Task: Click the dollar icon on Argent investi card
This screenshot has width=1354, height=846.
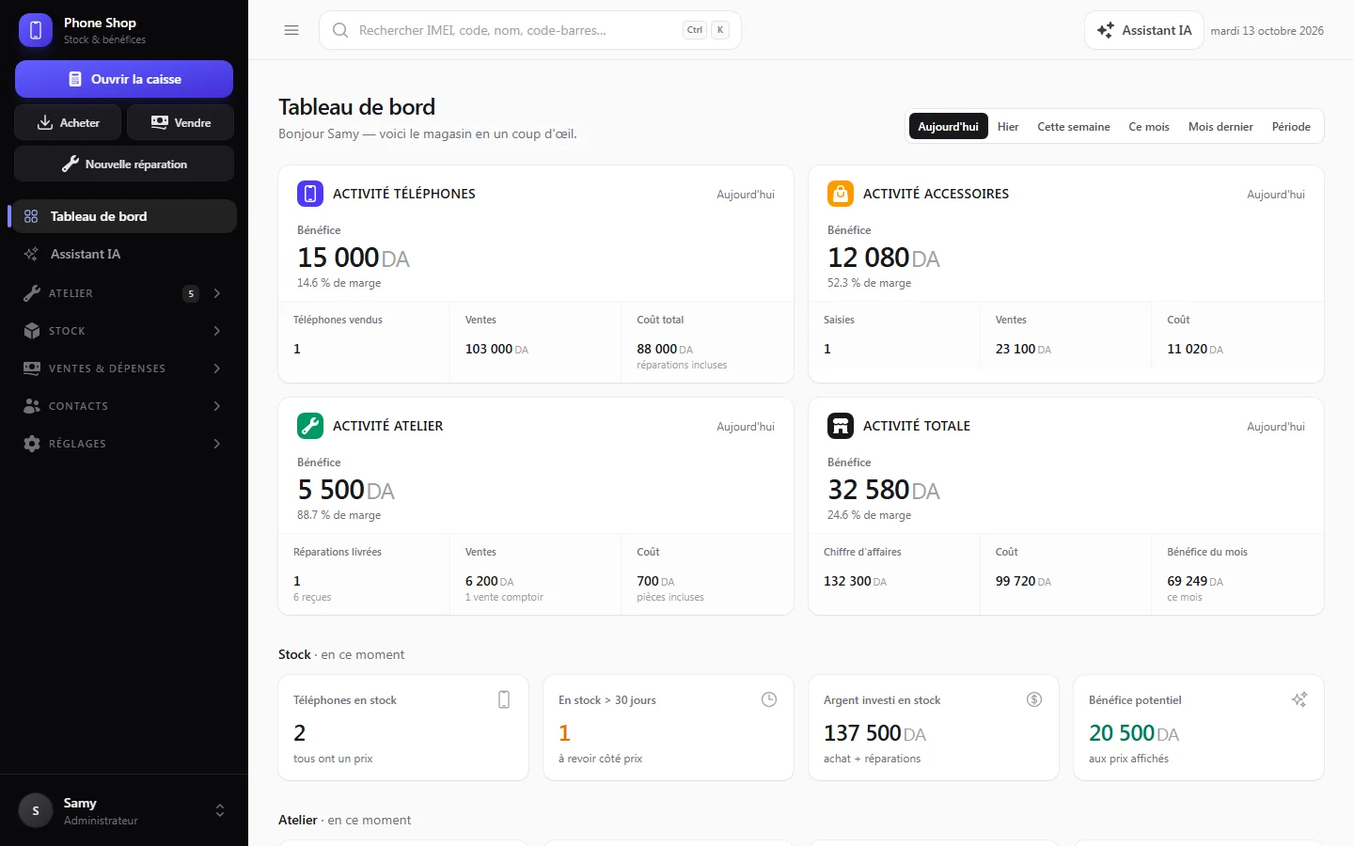Action: coord(1034,699)
